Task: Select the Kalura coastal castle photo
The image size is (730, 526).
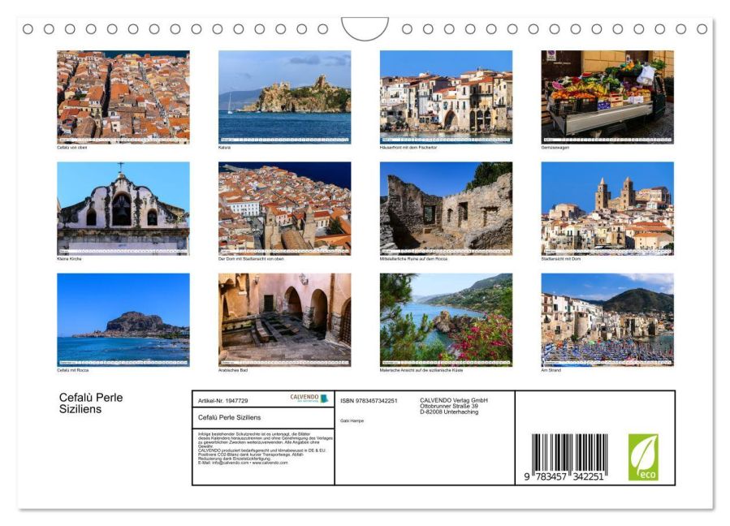Action: tap(284, 97)
